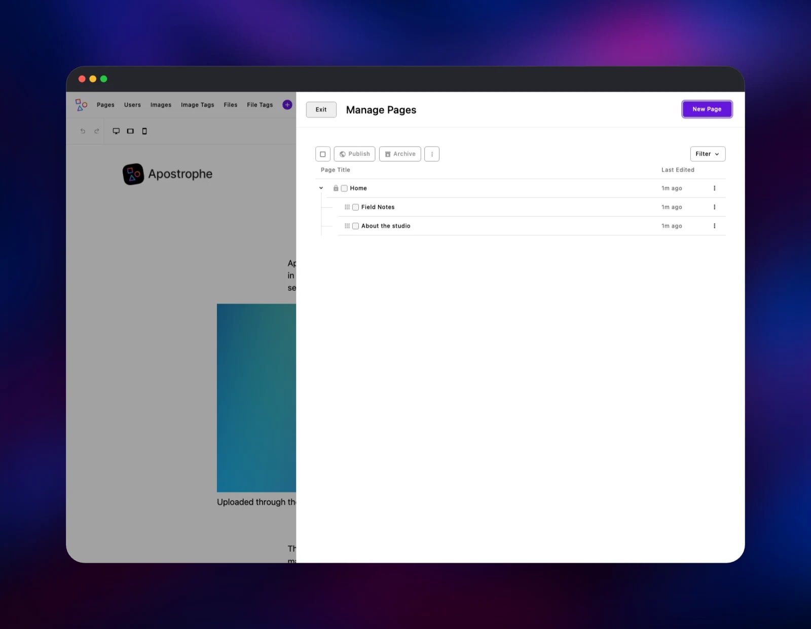Open the Image Tags menu item
The width and height of the screenshot is (811, 629).
click(x=198, y=105)
